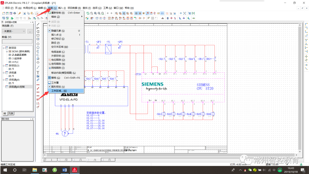Open File Explorer from the taskbar
The image size is (309, 174).
(x=35, y=170)
